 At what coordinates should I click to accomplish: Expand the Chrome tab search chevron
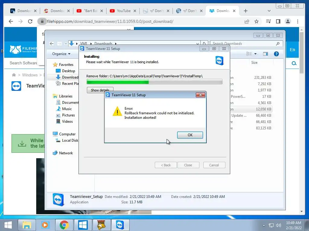269,11
